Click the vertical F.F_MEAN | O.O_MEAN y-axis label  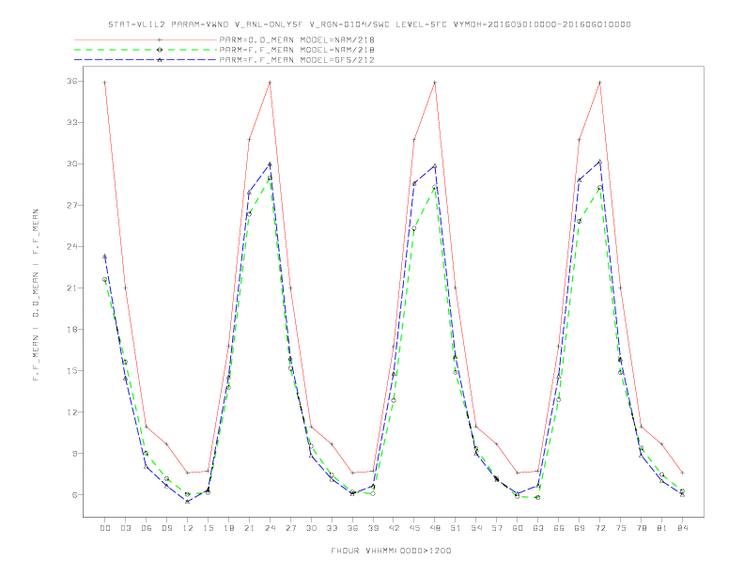coord(36,295)
